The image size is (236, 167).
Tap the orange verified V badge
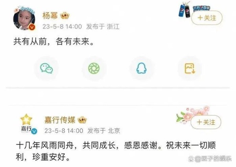tap(32, 27)
